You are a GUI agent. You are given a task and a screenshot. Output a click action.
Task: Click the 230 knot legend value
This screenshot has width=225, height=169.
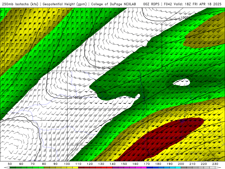click(215, 164)
